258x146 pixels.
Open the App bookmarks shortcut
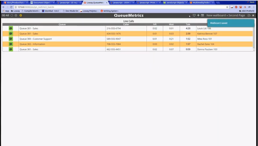pos(6,11)
